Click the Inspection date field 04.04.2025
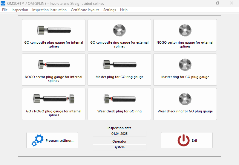239x165 pixels. pos(119,134)
